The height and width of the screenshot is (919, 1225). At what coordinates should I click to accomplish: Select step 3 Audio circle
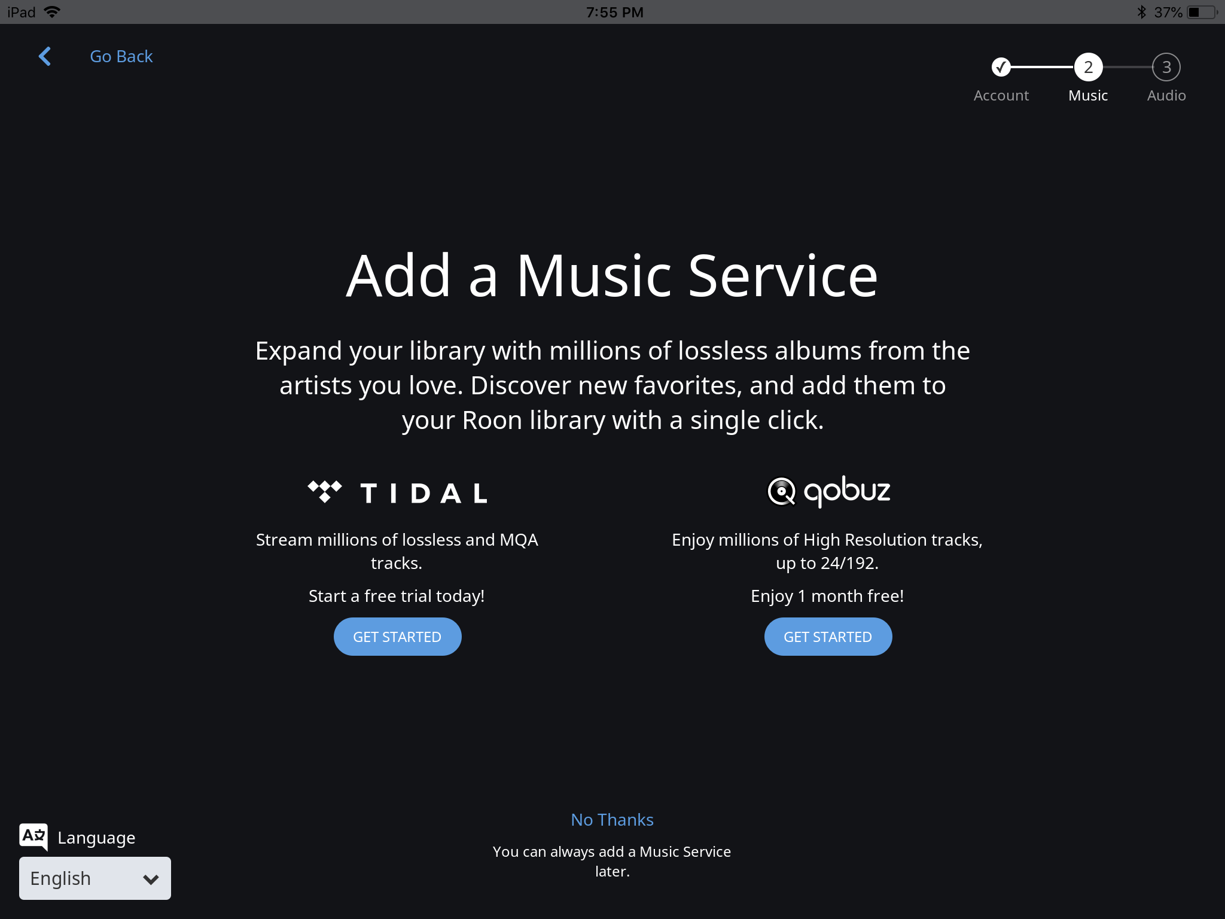[x=1166, y=67]
